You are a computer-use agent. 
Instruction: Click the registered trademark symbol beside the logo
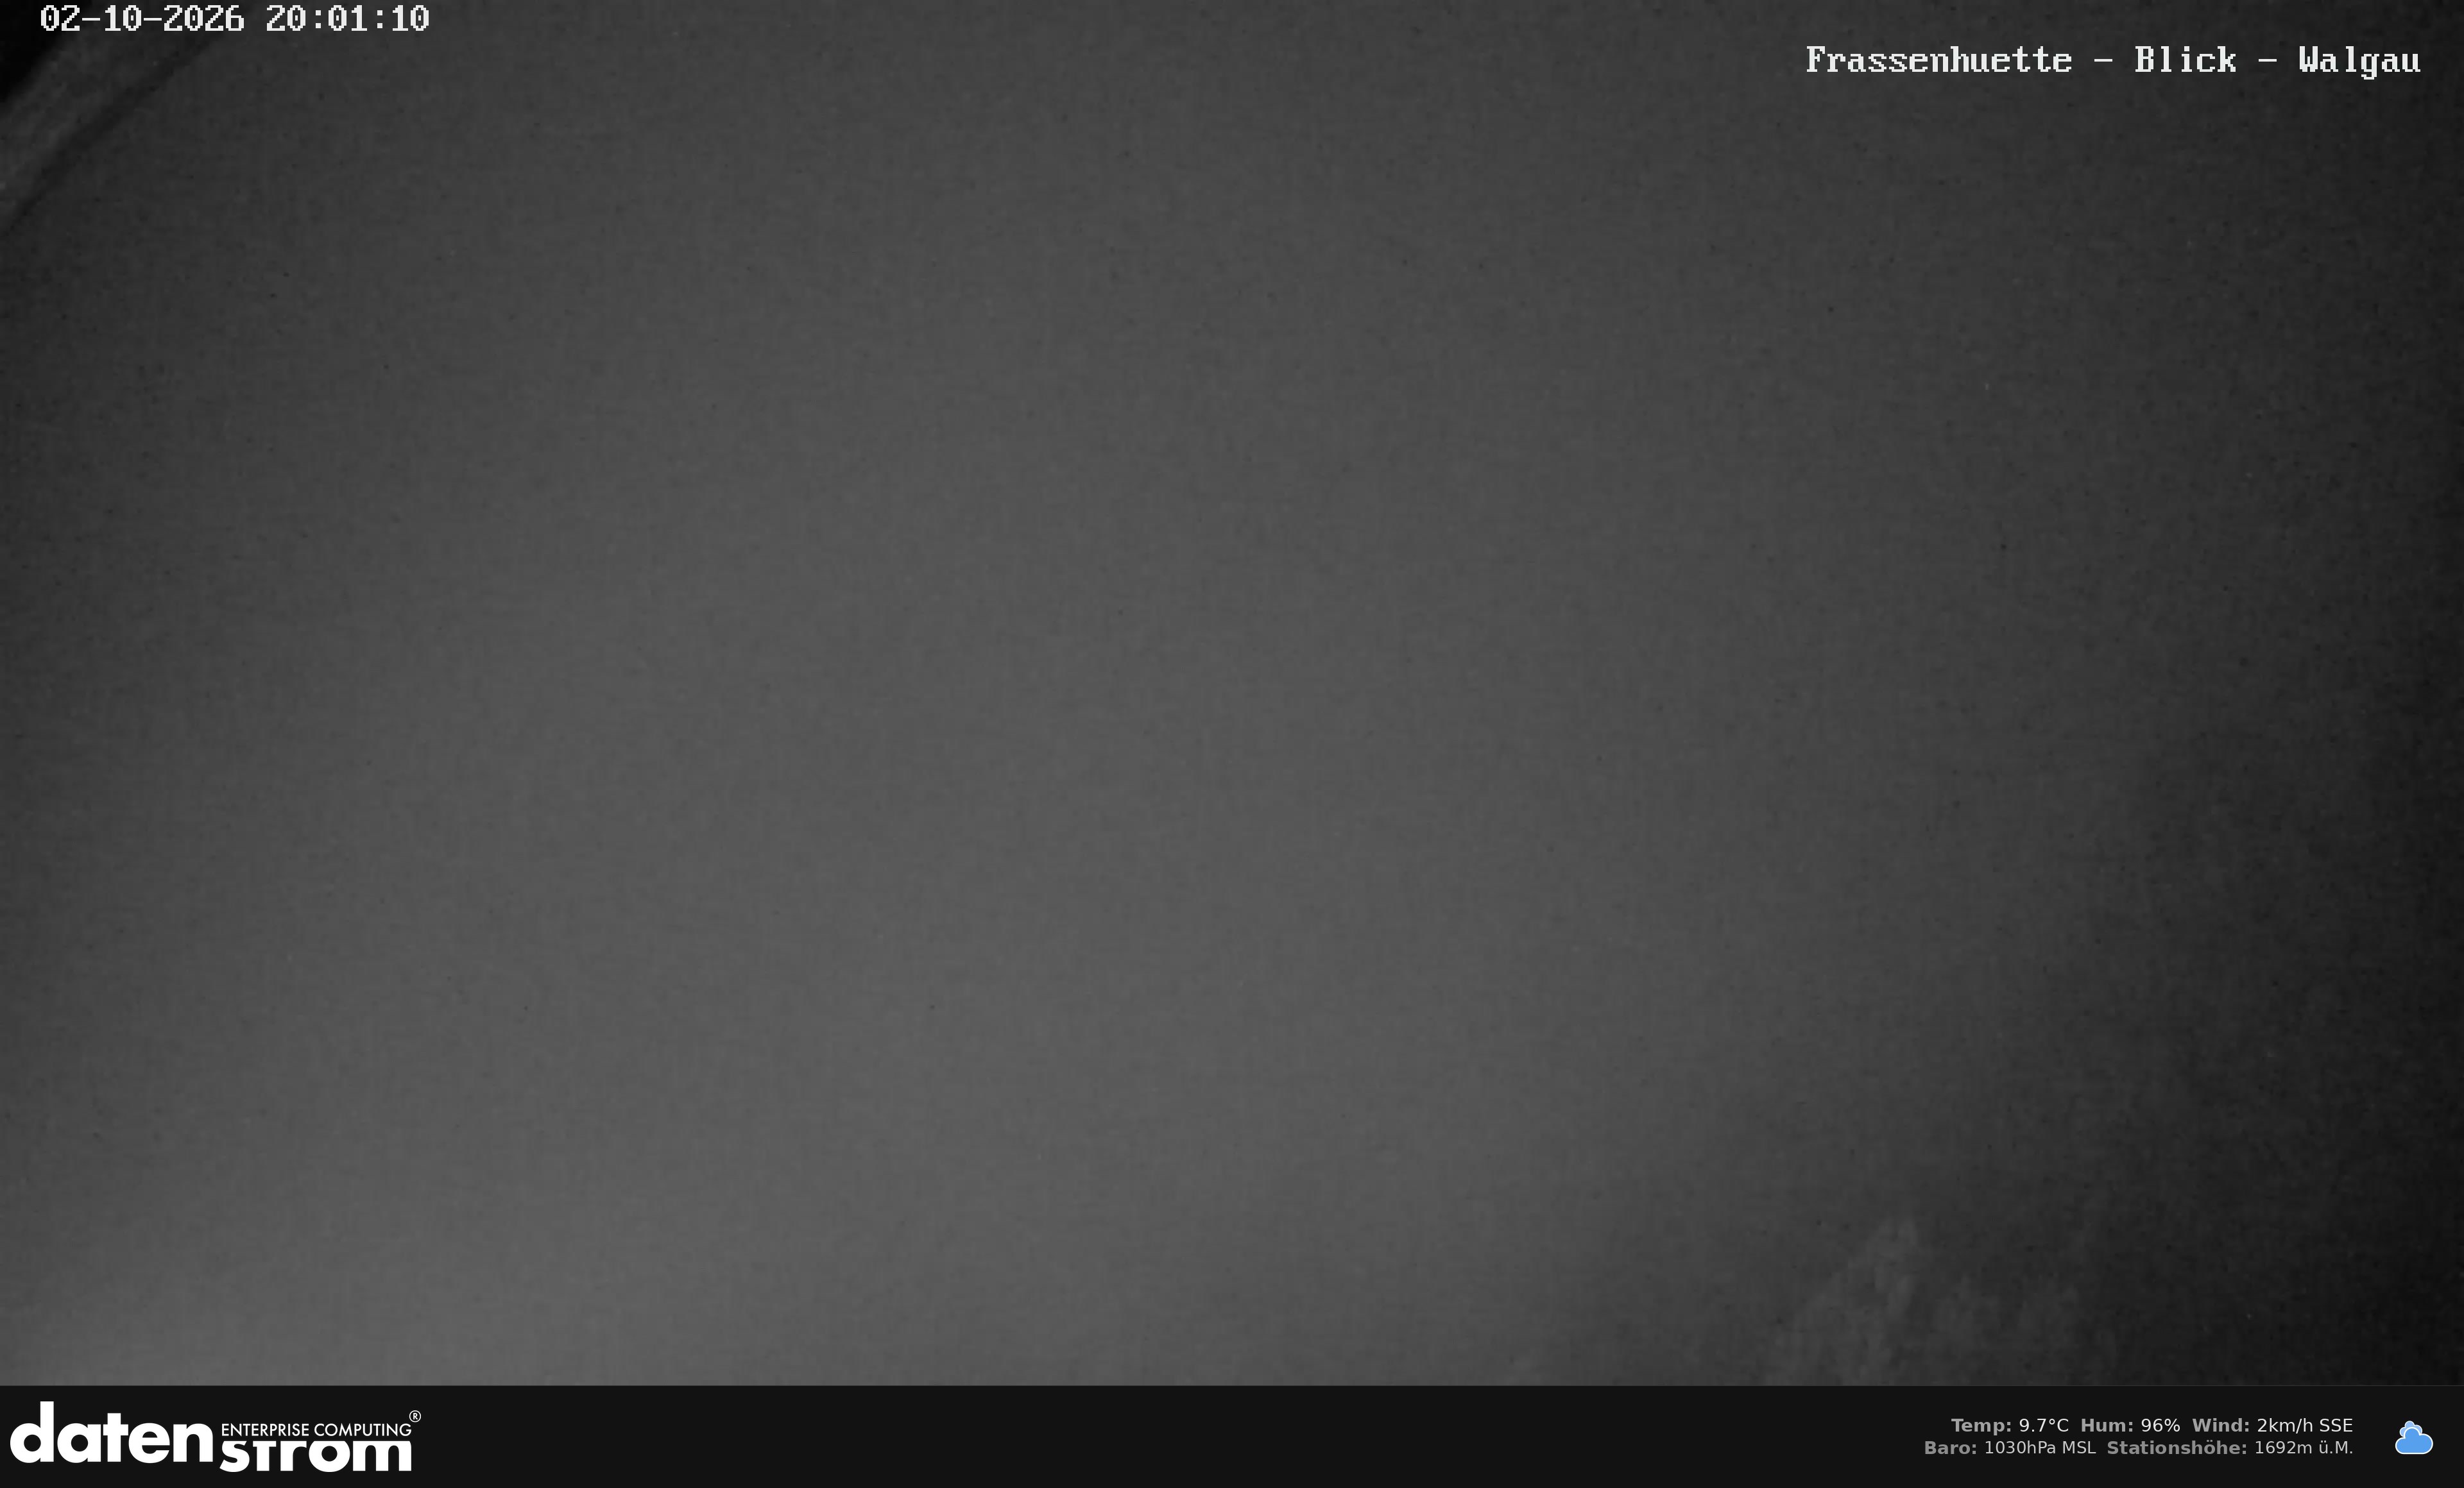(x=415, y=1416)
